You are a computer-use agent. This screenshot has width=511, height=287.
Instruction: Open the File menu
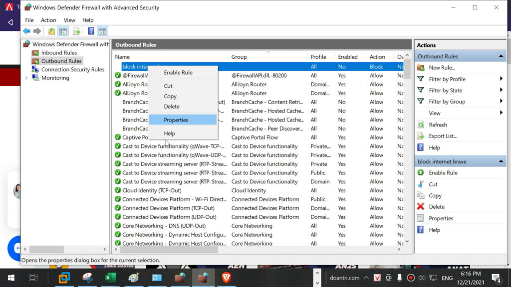pos(29,20)
